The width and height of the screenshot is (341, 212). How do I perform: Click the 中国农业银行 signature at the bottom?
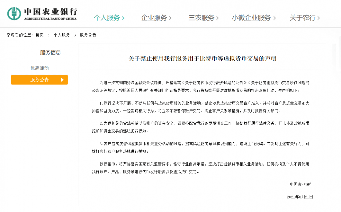301,184
